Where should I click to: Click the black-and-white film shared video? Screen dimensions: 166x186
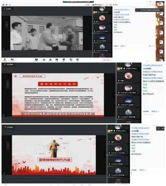point(50,33)
